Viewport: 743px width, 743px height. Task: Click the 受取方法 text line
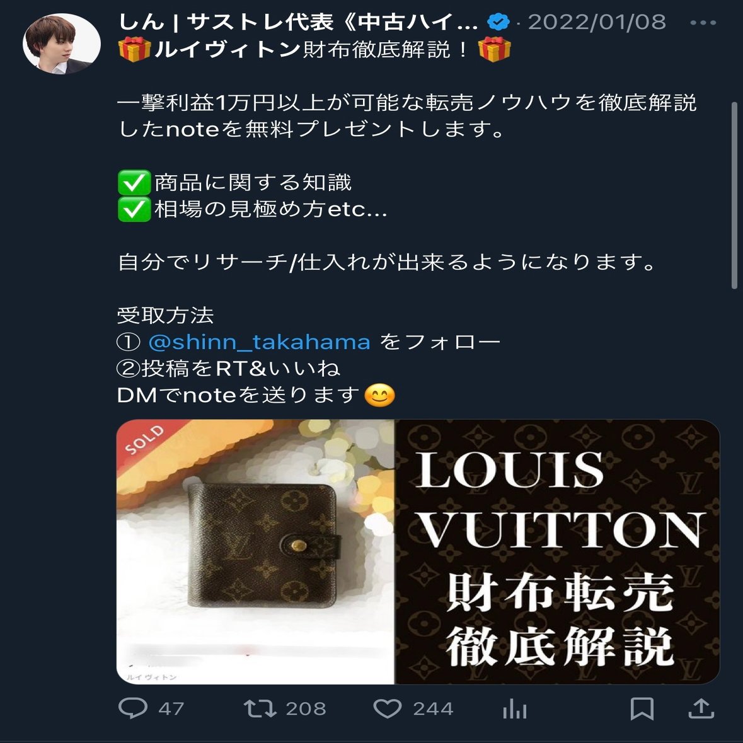165,315
